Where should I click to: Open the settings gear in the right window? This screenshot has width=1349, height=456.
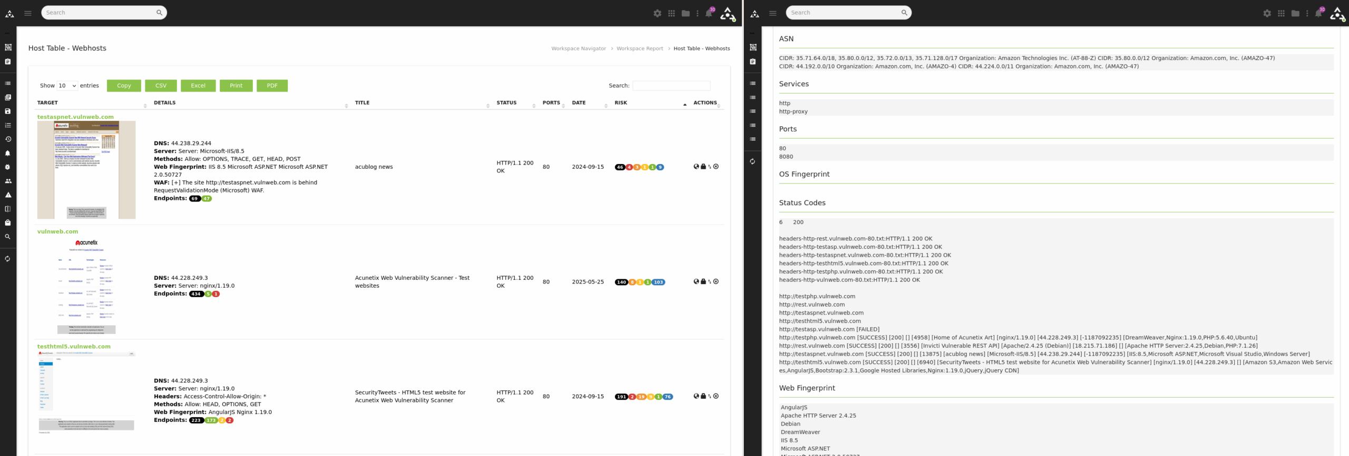click(1267, 13)
